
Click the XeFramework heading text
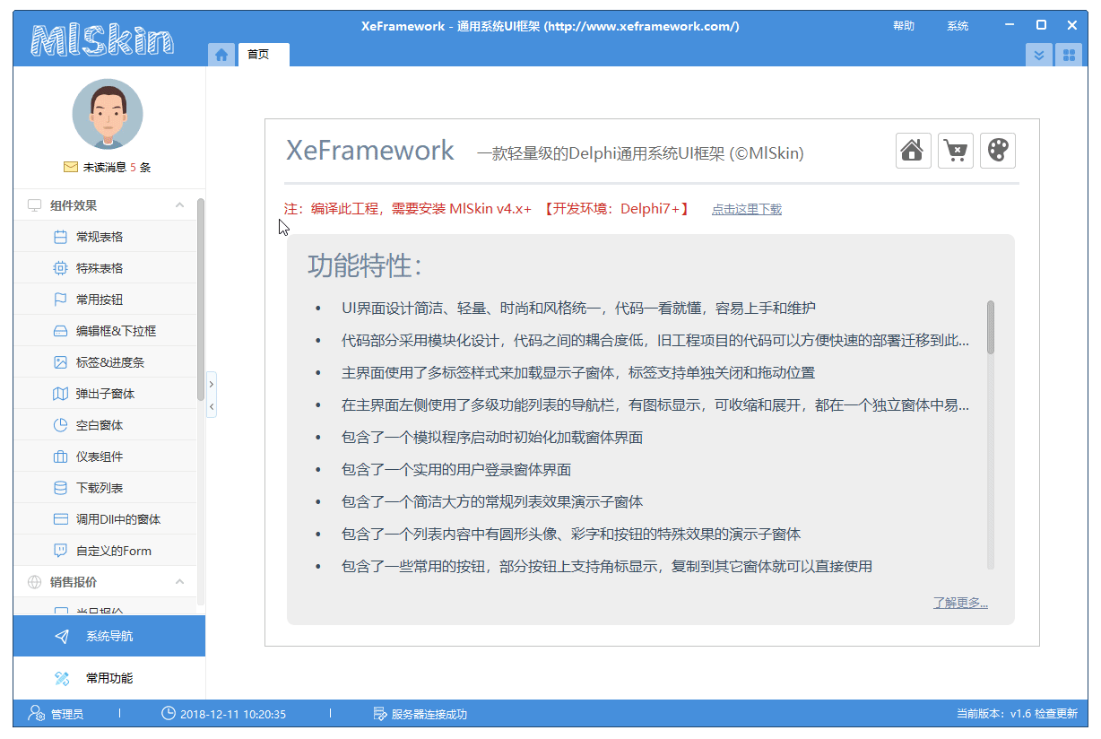pos(370,151)
